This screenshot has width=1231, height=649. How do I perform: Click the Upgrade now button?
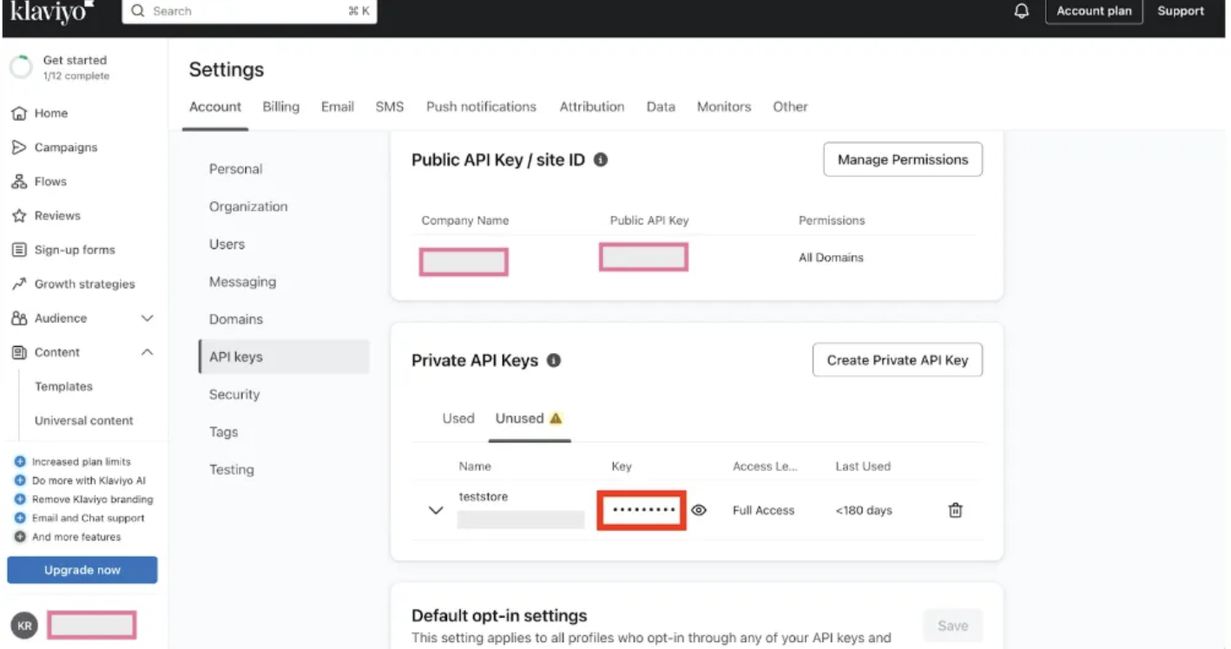tap(82, 570)
